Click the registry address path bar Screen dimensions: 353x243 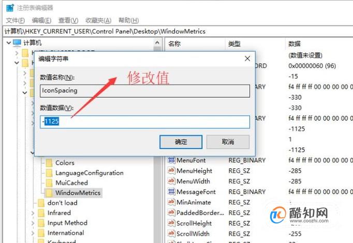pyautogui.click(x=178, y=31)
